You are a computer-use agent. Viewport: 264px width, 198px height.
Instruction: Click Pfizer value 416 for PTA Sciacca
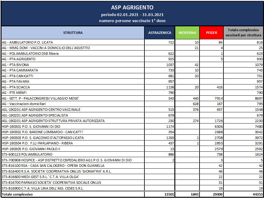pyautogui.click(x=220, y=87)
